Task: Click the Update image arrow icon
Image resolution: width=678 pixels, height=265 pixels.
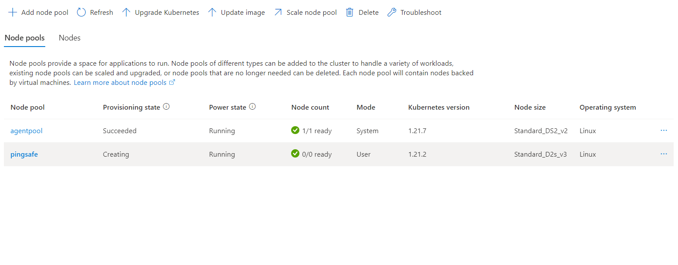Action: 212,13
